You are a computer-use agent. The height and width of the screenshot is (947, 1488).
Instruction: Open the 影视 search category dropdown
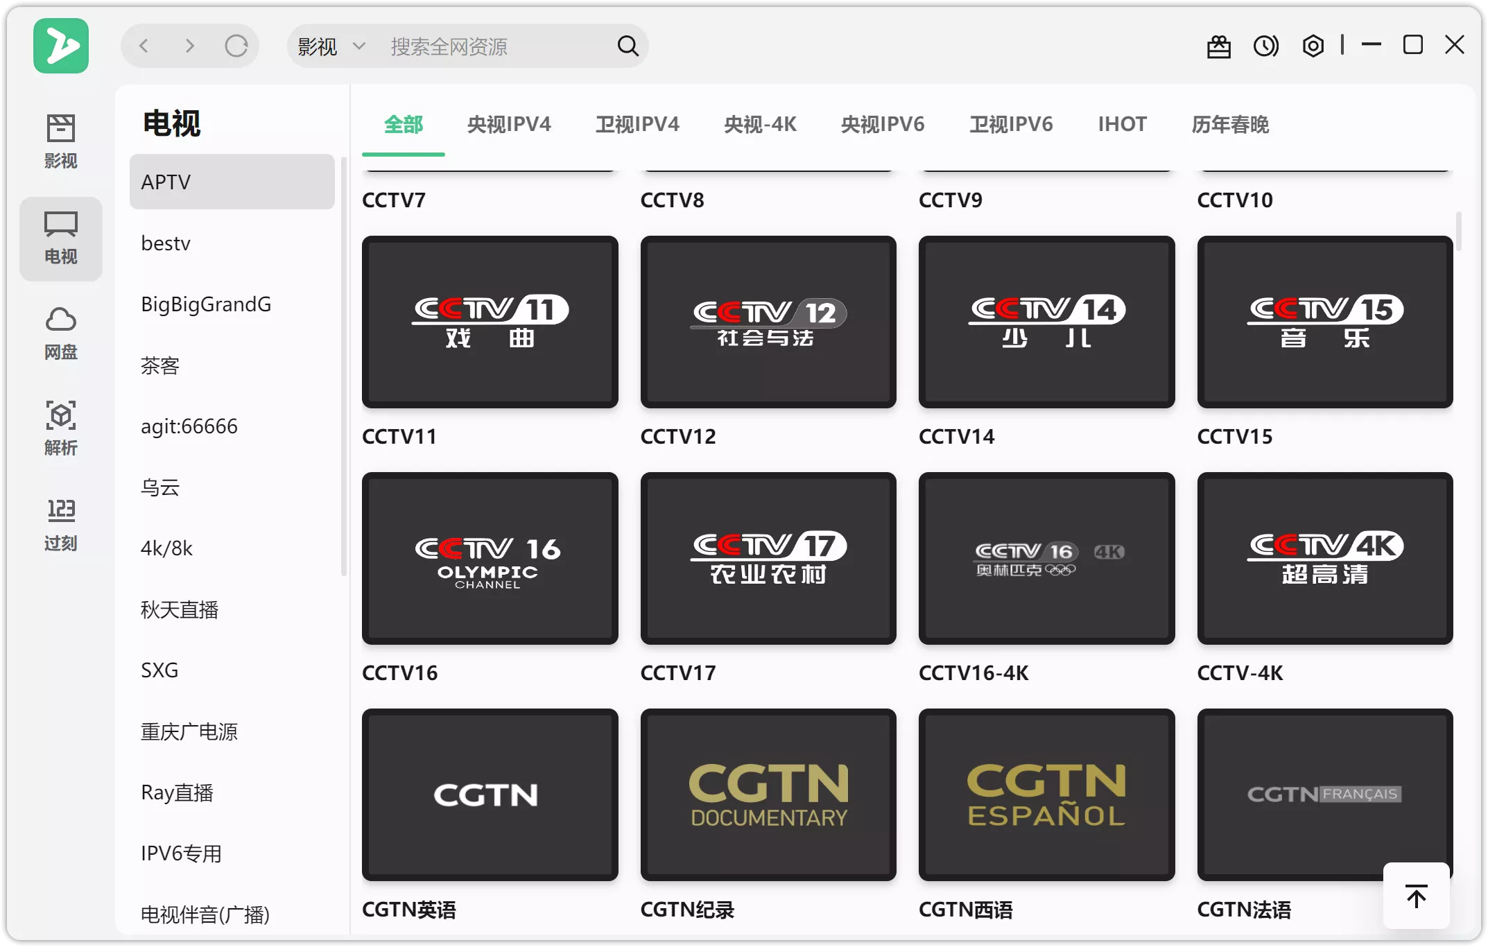(x=331, y=46)
